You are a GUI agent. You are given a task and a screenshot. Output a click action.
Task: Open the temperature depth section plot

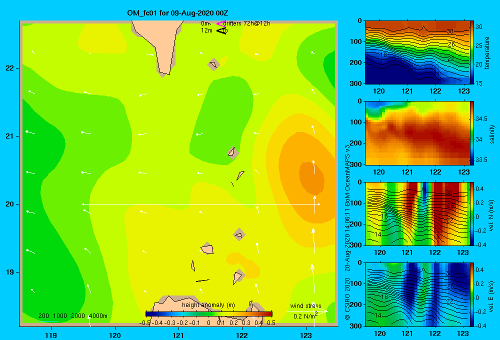point(417,52)
